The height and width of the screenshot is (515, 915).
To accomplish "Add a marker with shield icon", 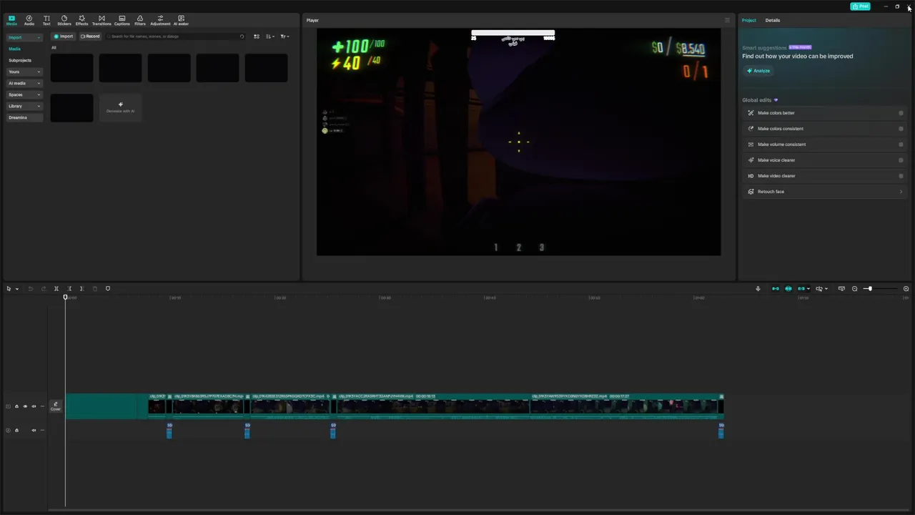I will 108,288.
